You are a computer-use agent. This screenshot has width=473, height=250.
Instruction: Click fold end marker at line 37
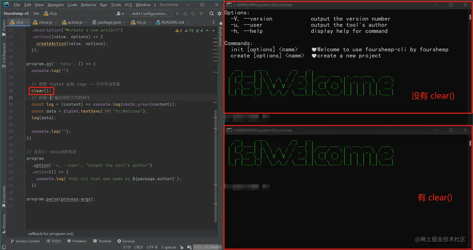pyautogui.click(x=24, y=138)
